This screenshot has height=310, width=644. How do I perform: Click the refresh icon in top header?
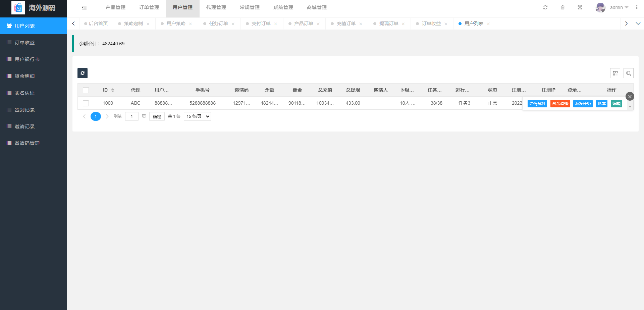[545, 7]
